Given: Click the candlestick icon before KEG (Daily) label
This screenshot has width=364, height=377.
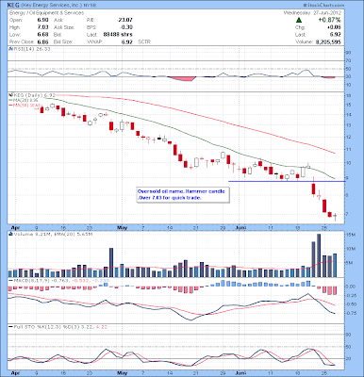Looking at the screenshot, I should (x=10, y=95).
